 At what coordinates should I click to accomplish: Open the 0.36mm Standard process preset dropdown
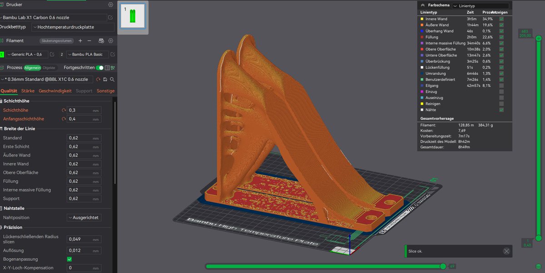(46, 79)
